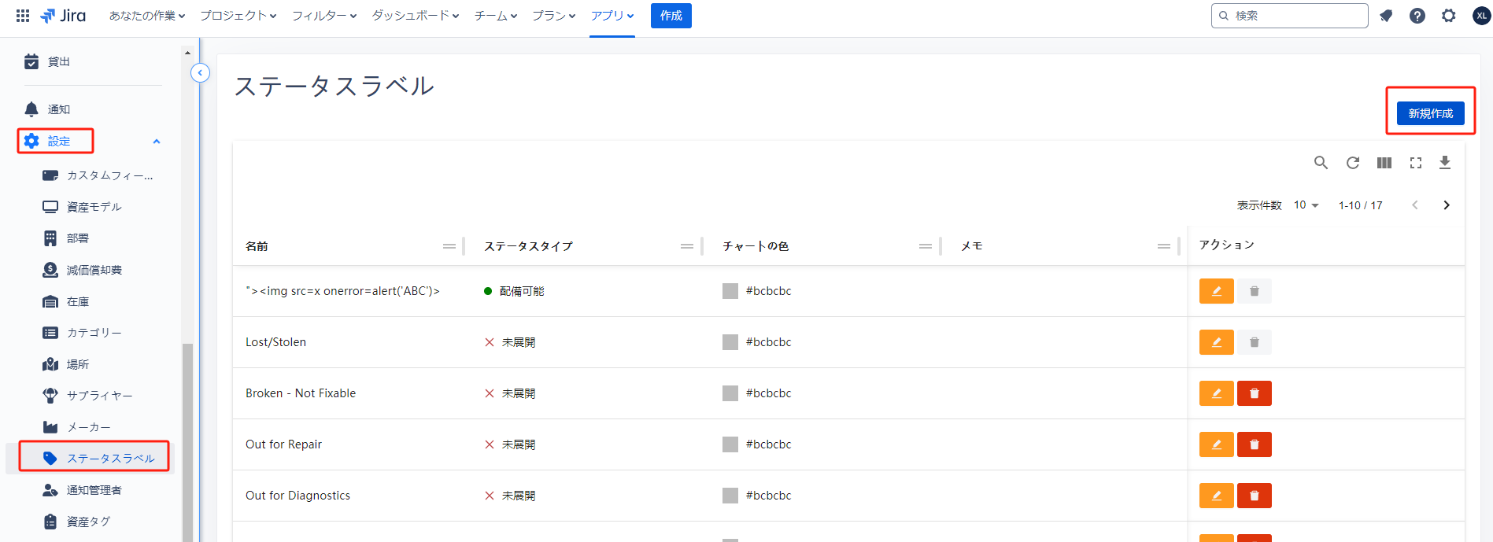Image resolution: width=1493 pixels, height=542 pixels.
Task: Open Jira notifications icon in header
Action: point(1386,16)
